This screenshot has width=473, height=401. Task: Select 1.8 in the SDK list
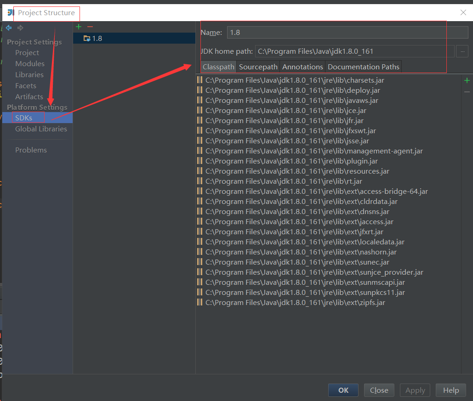(x=134, y=38)
